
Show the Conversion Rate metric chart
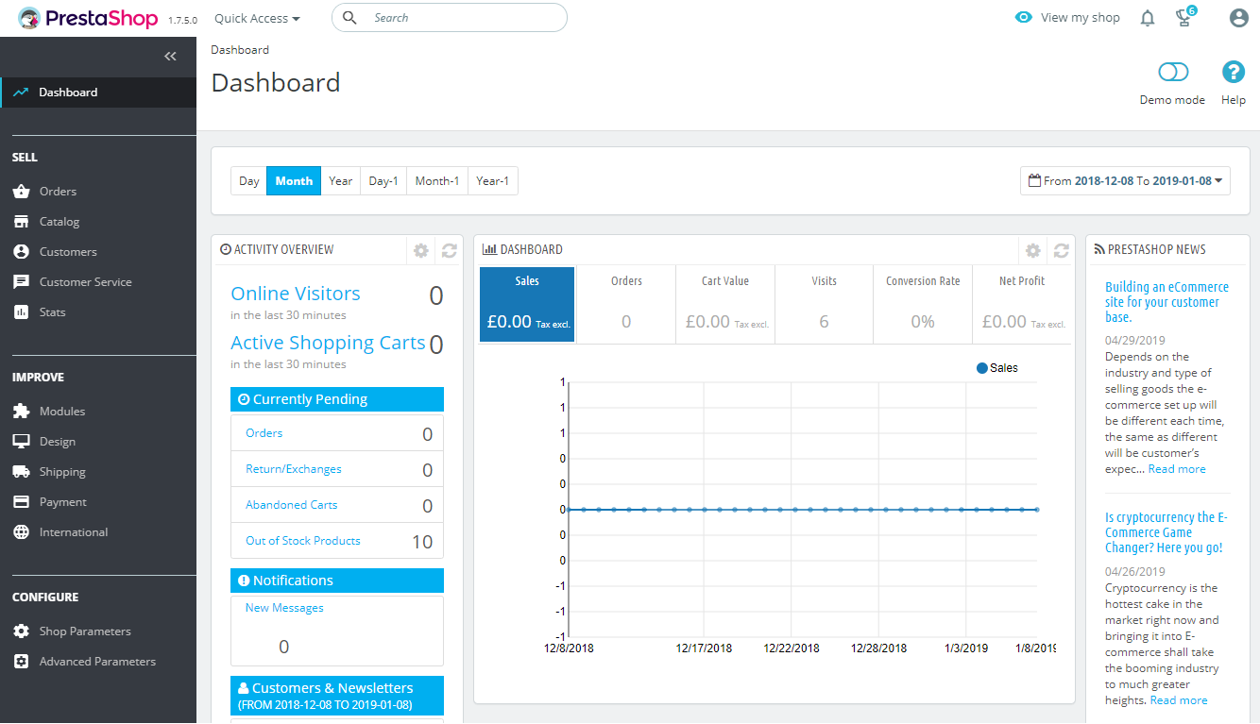click(923, 304)
